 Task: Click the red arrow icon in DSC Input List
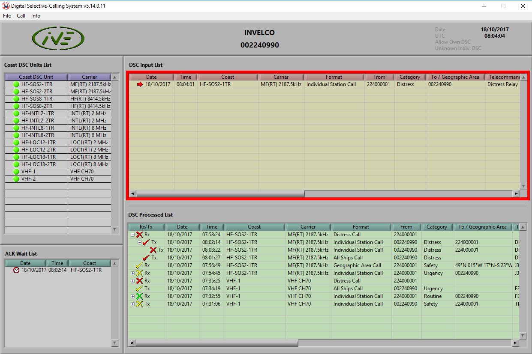[140, 84]
